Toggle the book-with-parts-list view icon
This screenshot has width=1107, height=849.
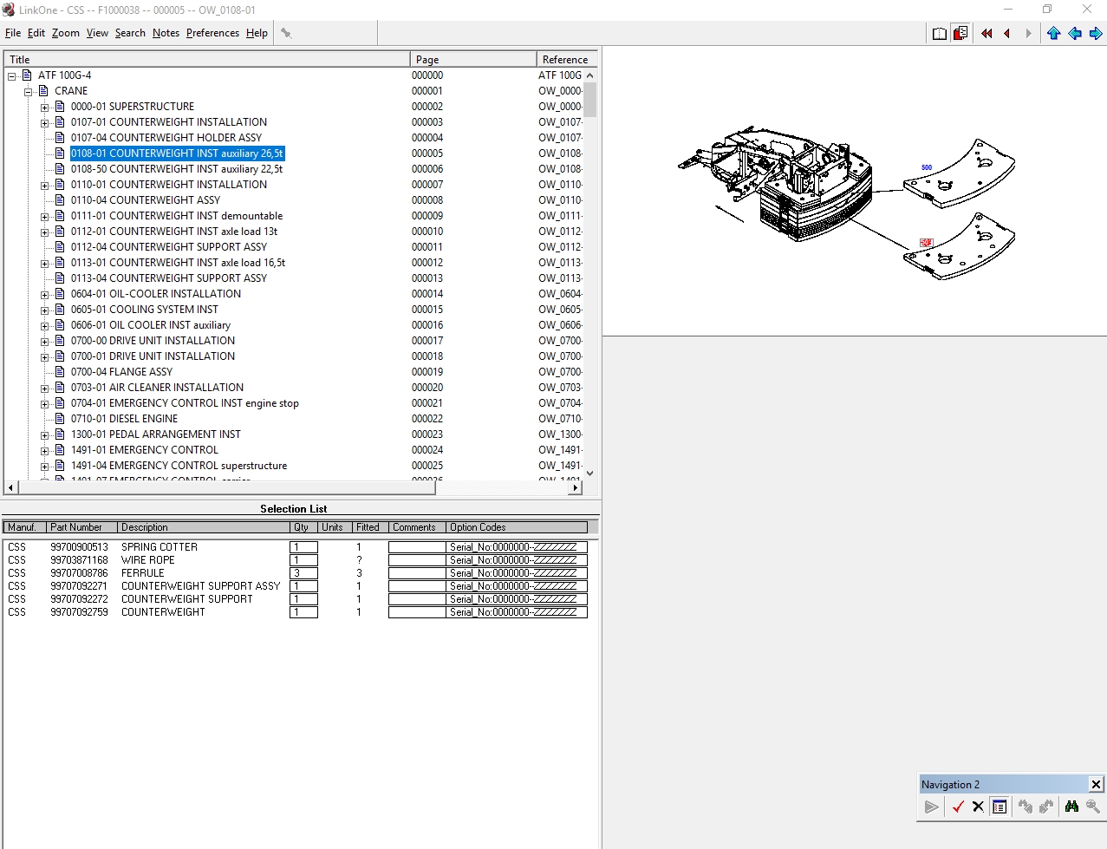point(960,32)
